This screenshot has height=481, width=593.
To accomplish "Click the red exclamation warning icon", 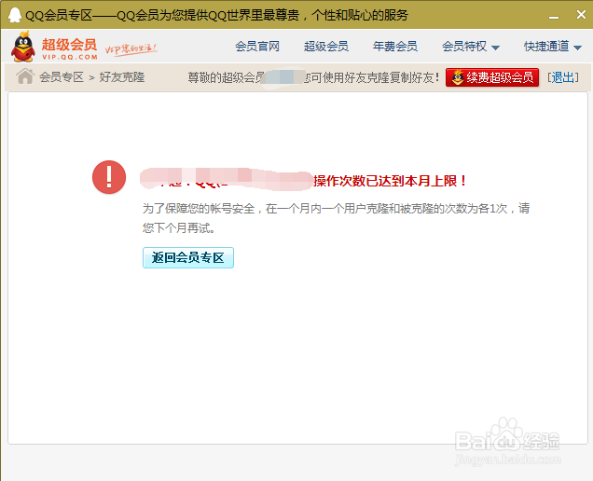I will click(109, 177).
